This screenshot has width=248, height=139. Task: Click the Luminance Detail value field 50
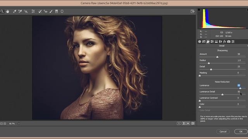[239, 92]
